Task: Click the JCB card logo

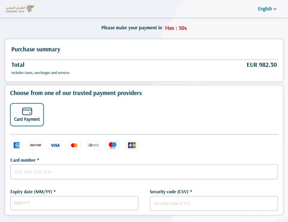Action: (132, 145)
